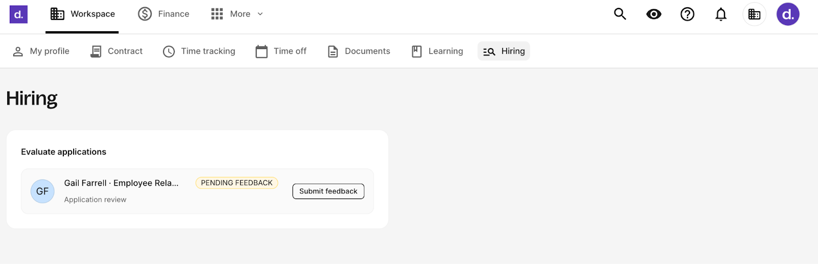
Task: Click the purple Deel logo icon
Action: point(18,14)
